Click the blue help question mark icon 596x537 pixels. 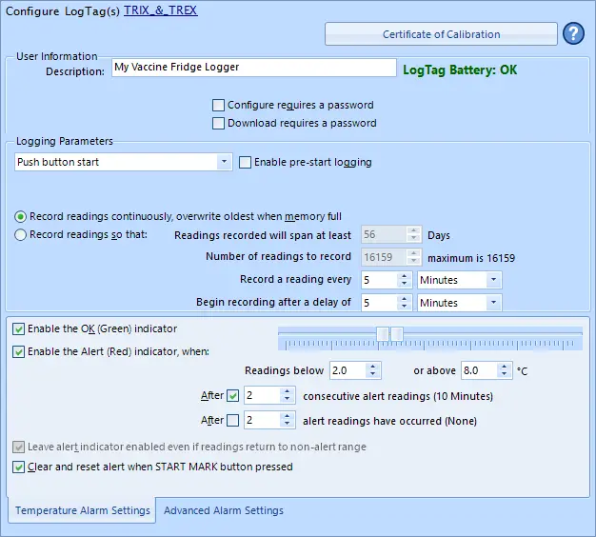click(x=574, y=34)
